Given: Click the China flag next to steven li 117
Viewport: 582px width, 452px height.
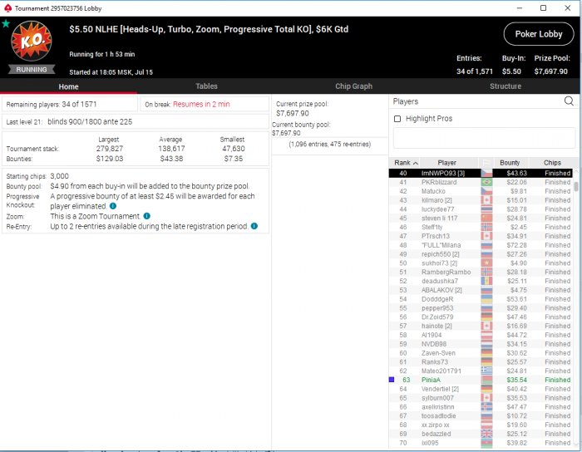Looking at the screenshot, I should click(486, 218).
